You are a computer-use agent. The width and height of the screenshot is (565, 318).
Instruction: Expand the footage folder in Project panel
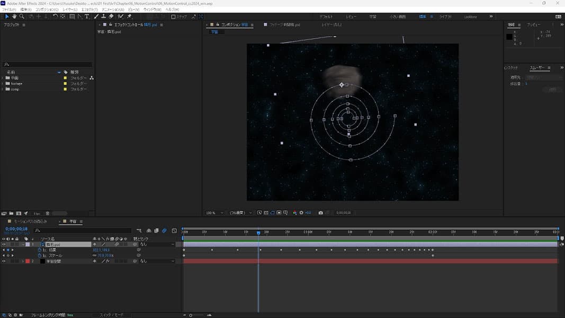pos(3,84)
